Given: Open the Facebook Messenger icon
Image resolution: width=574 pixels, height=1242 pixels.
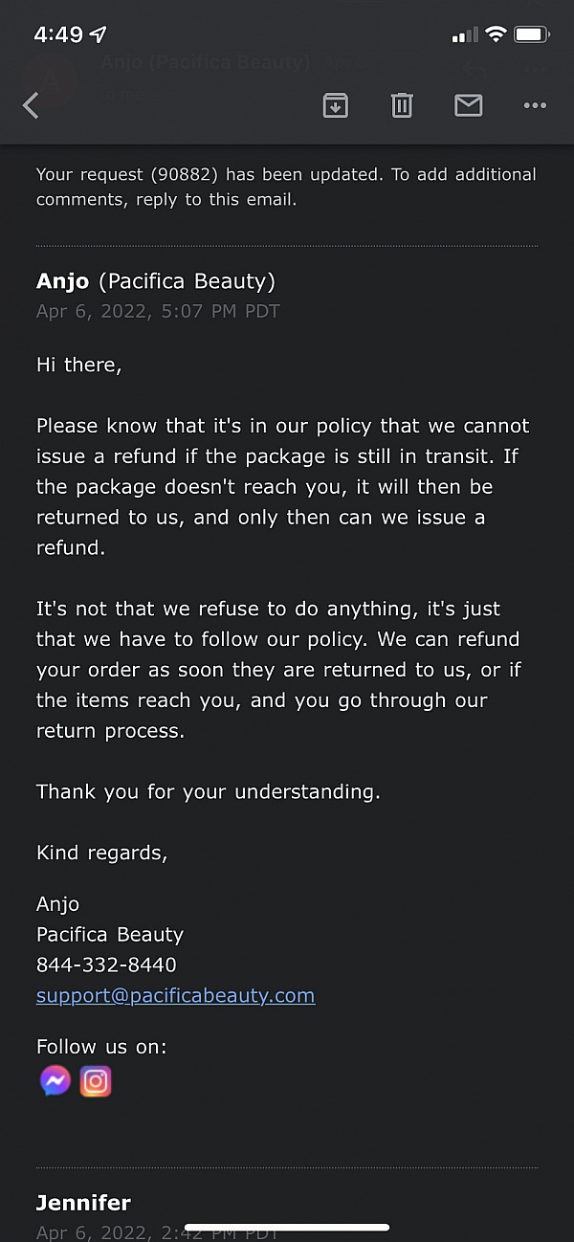Looking at the screenshot, I should [55, 1080].
